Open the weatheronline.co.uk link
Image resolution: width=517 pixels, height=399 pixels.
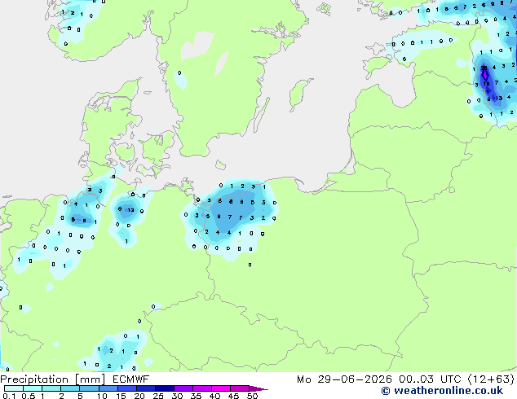tap(442, 391)
